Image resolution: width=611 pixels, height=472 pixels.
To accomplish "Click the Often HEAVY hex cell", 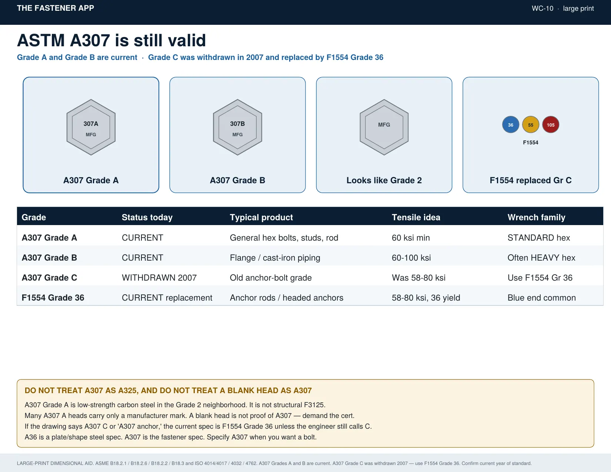I will (541, 258).
